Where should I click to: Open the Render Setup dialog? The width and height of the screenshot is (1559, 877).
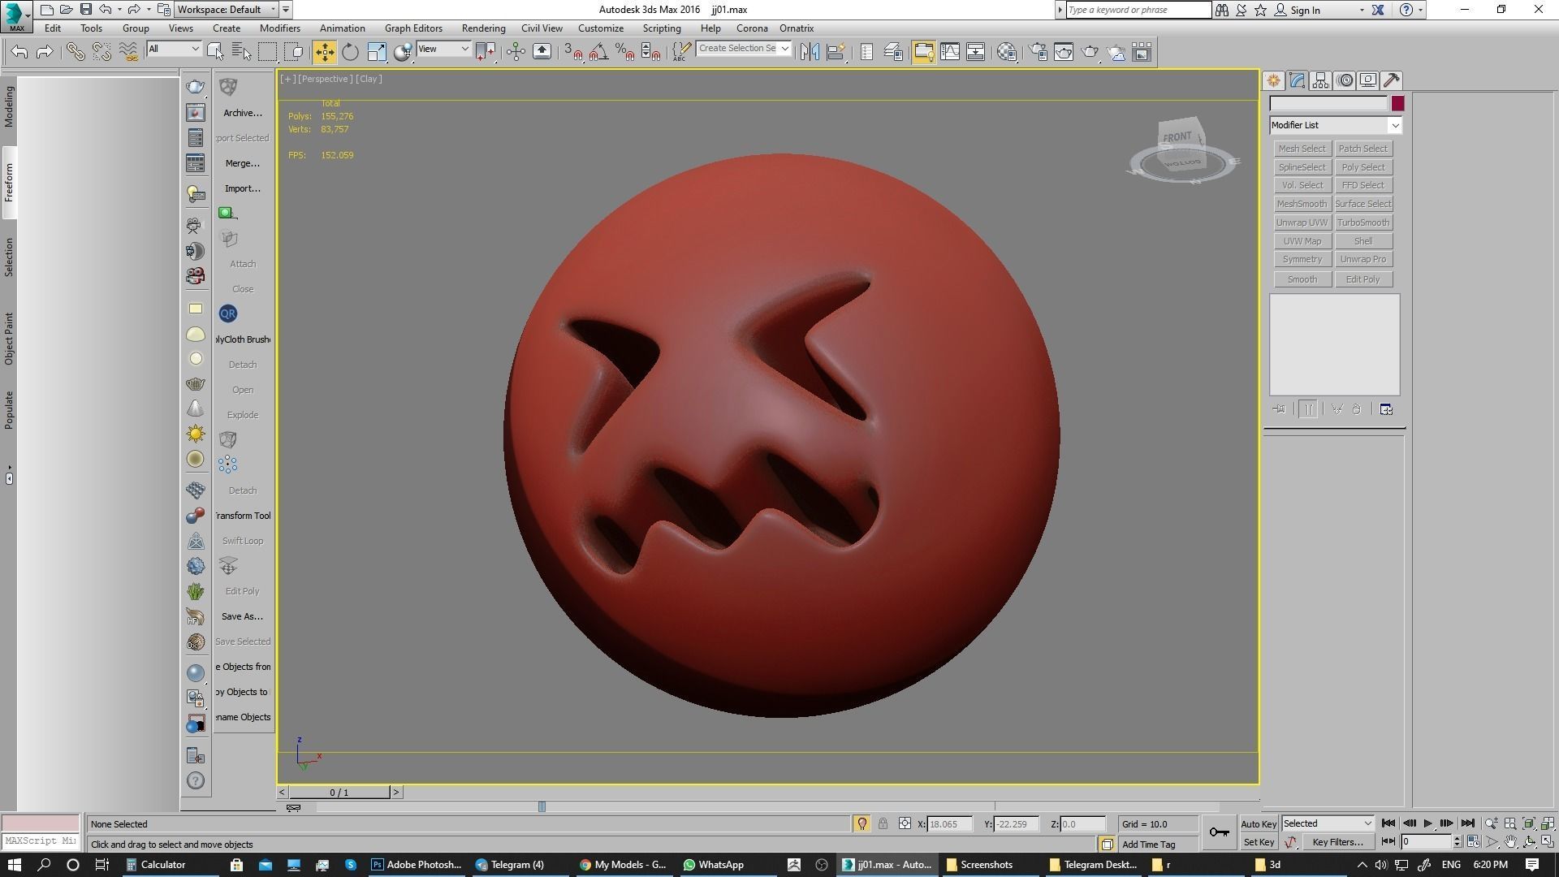pyautogui.click(x=1038, y=52)
